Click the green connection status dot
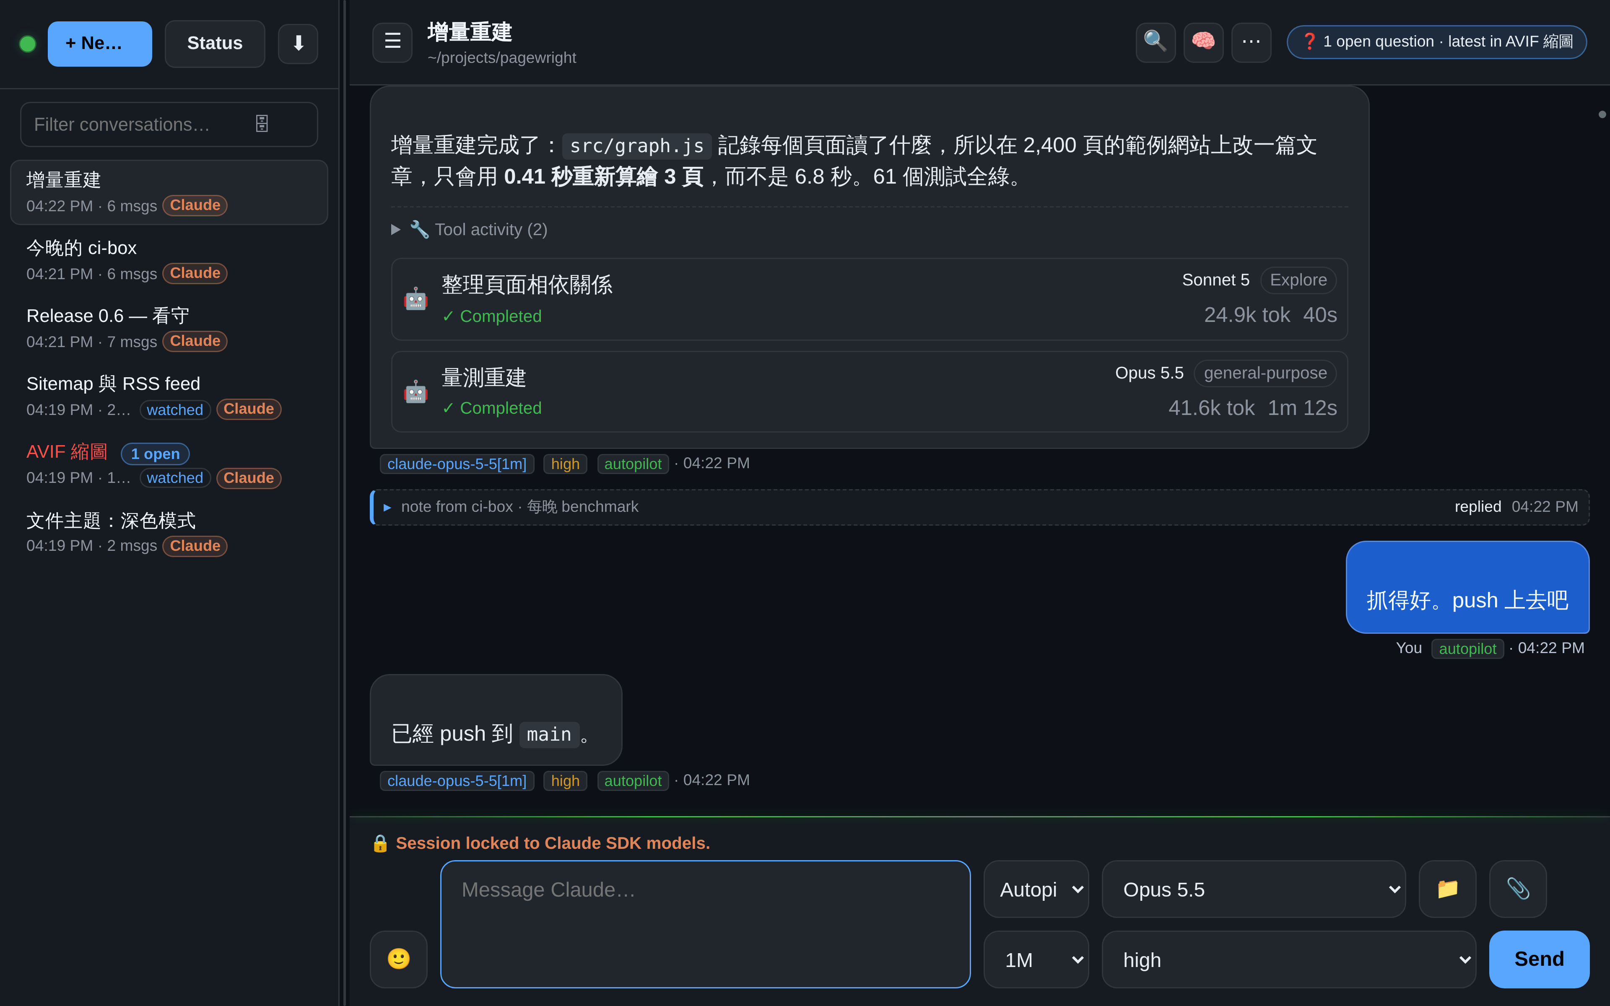 [x=27, y=44]
